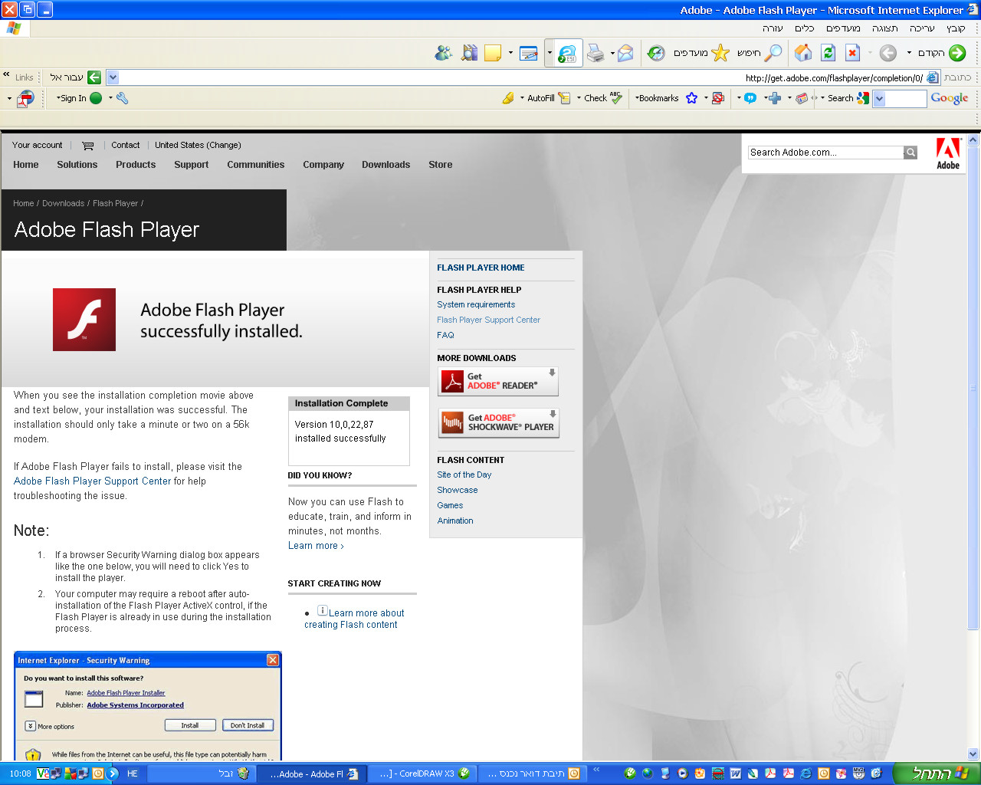The image size is (981, 785).
Task: Click the ESI Internet Explorer toolbar icon
Action: coord(567,53)
